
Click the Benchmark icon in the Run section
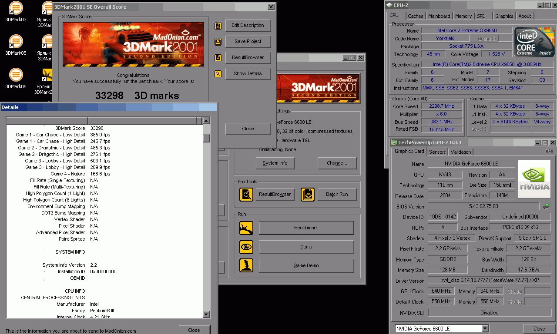coord(246,228)
